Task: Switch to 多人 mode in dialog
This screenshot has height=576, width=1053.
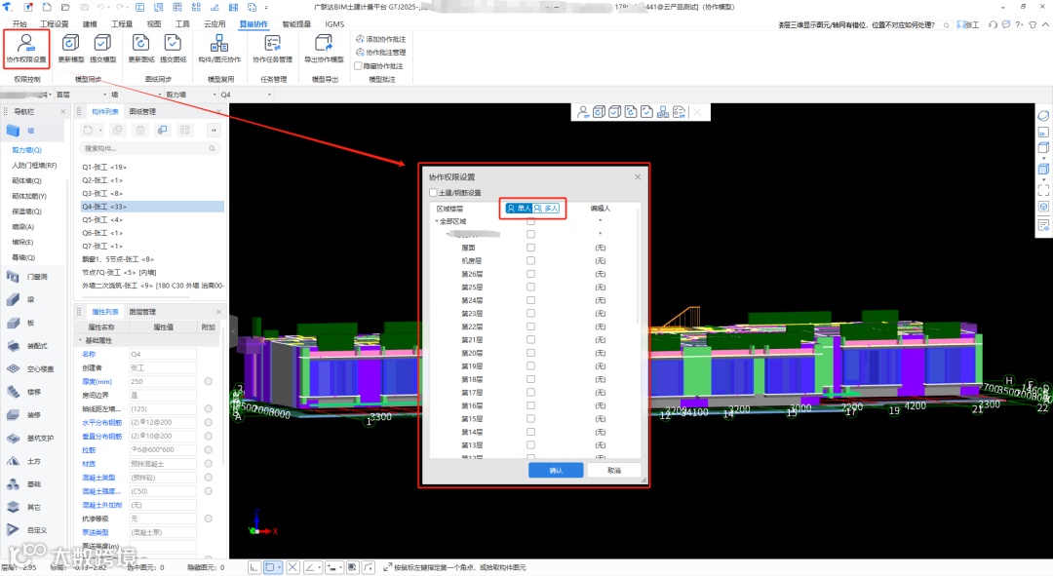Action: tap(546, 208)
